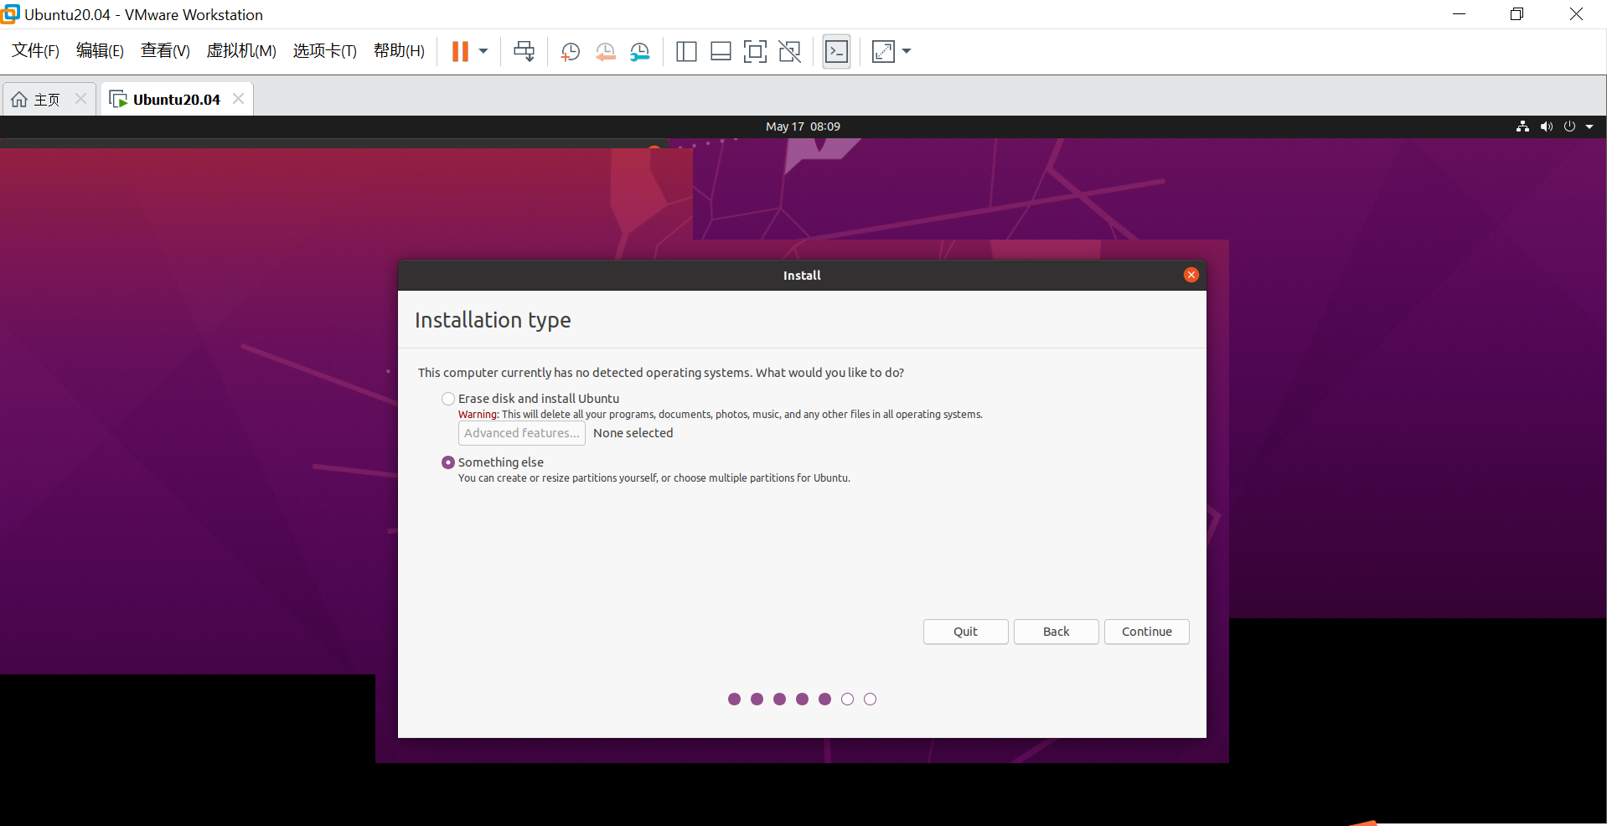Open the Advanced features dialog
The width and height of the screenshot is (1607, 826).
521,433
